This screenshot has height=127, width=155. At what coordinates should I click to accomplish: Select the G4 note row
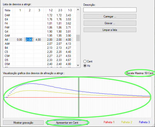[x=40, y=32]
